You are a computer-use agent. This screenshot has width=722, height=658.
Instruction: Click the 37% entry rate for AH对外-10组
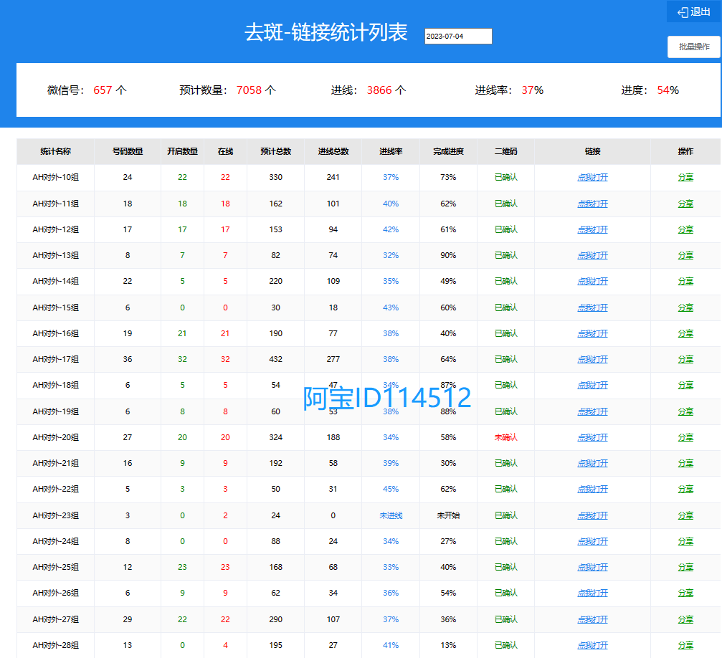click(391, 177)
